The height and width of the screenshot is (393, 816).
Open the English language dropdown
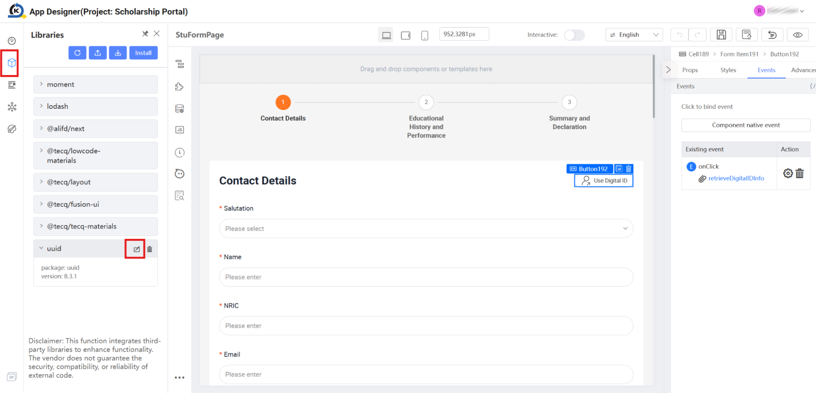pyautogui.click(x=634, y=35)
